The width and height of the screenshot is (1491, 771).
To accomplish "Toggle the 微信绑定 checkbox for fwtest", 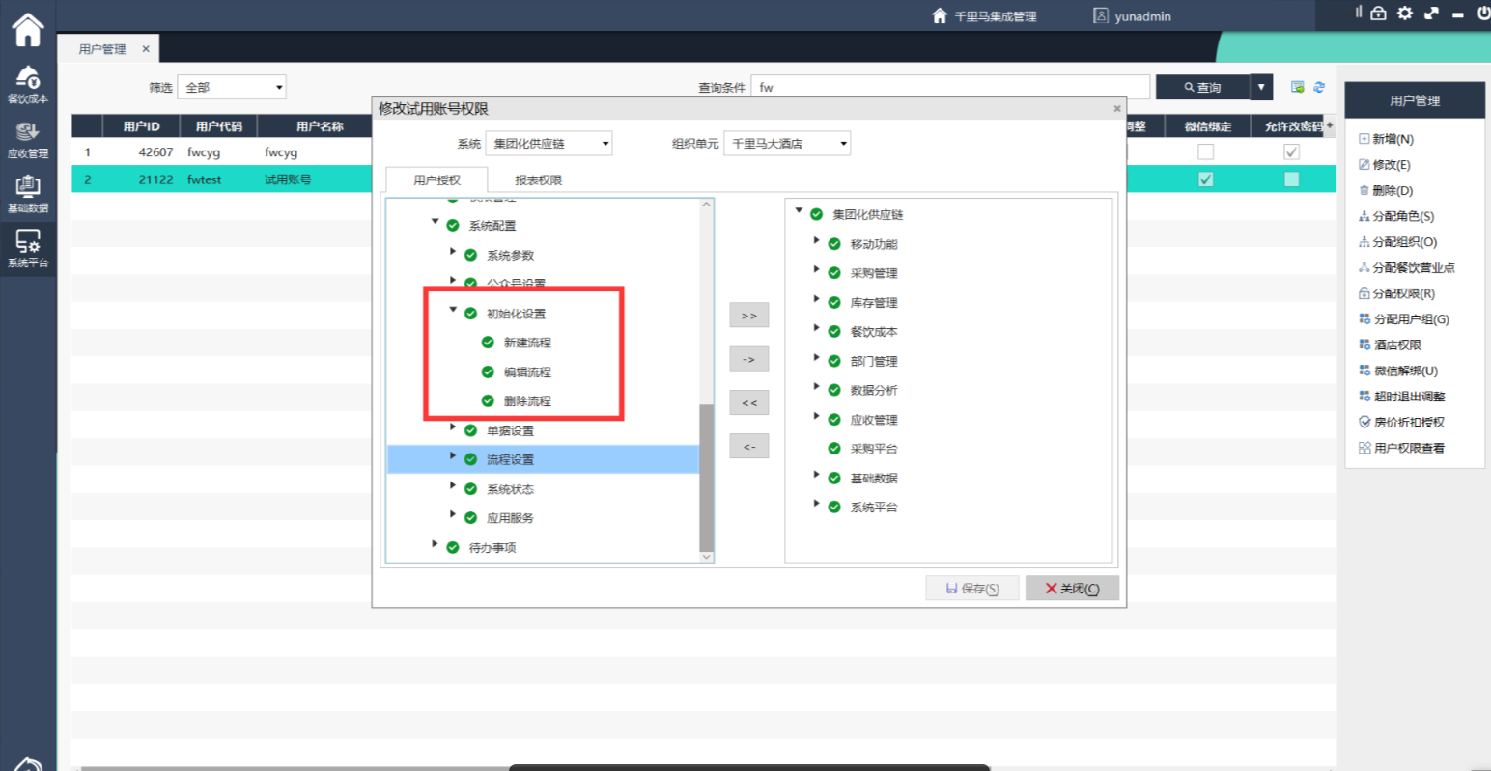I will point(1205,179).
